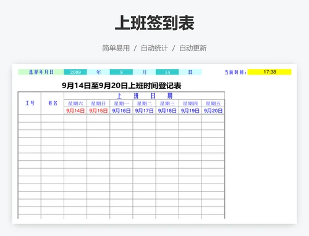The width and height of the screenshot is (309, 236).
Task: Select the 9月18日 date cell
Action: (x=167, y=111)
